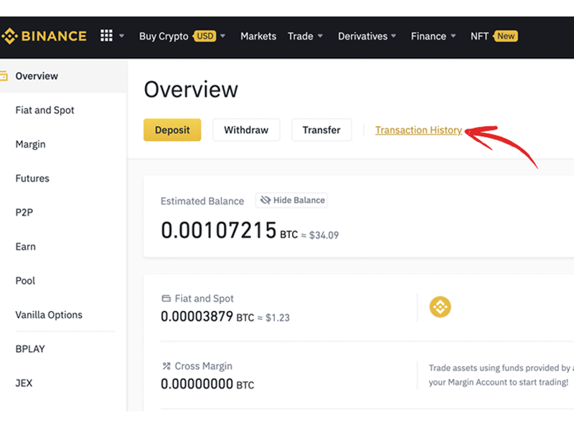The width and height of the screenshot is (574, 430).
Task: Go to Markets
Action: pyautogui.click(x=258, y=37)
